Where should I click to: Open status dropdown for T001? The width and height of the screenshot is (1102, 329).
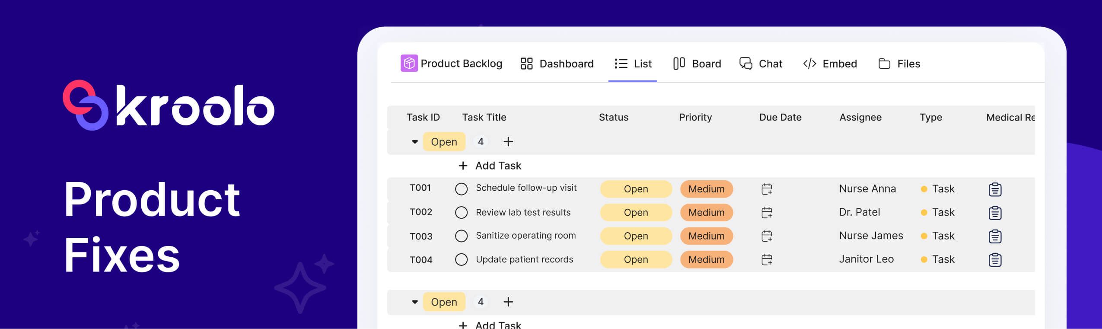[x=636, y=189]
